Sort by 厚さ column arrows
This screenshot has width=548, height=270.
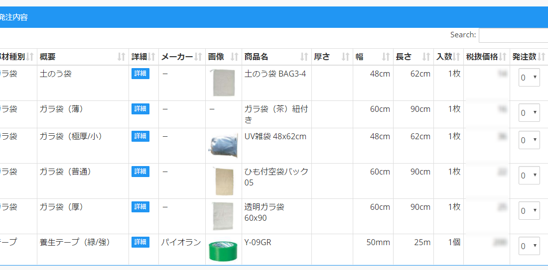[345, 57]
